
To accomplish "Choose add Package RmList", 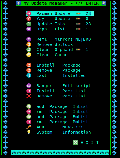I will [x=57, y=117].
